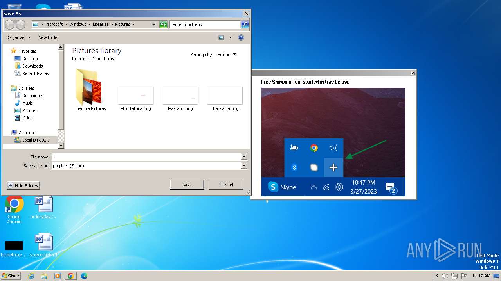
Task: Click the arrow after Windows in address path
Action: coord(90,24)
